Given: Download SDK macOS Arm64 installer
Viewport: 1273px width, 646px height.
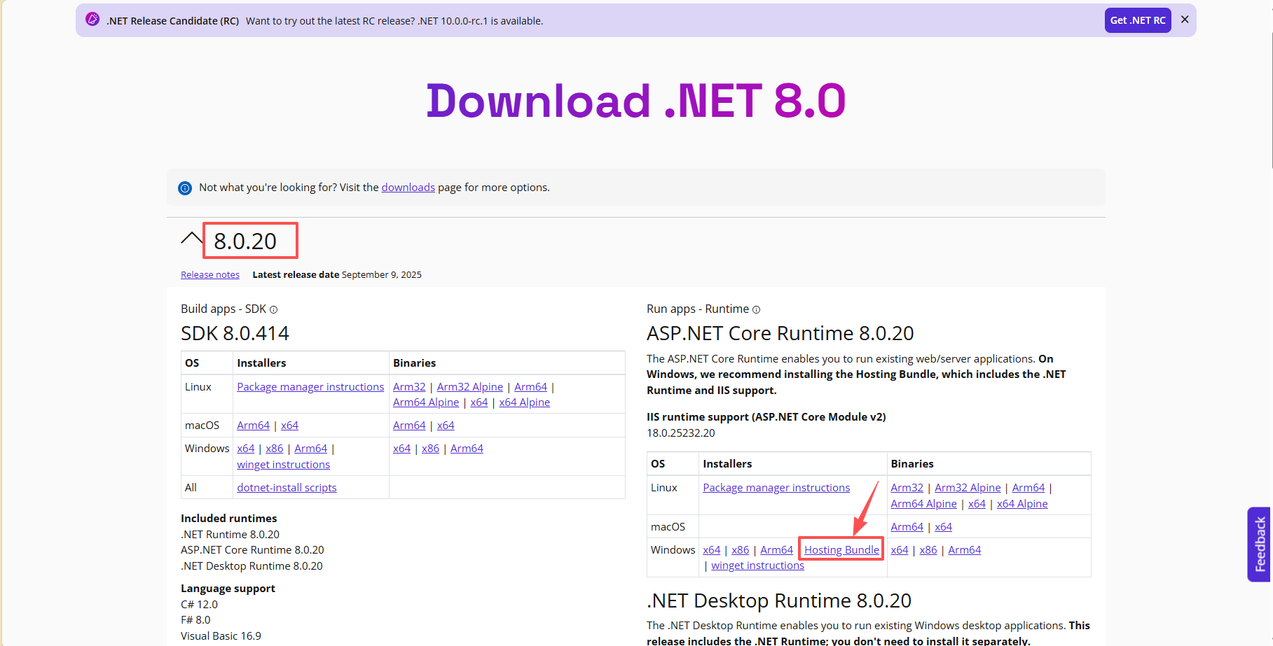Looking at the screenshot, I should (253, 426).
